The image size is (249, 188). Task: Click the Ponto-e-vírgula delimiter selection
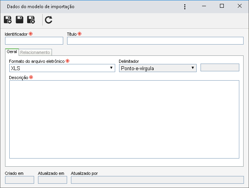(x=158, y=68)
